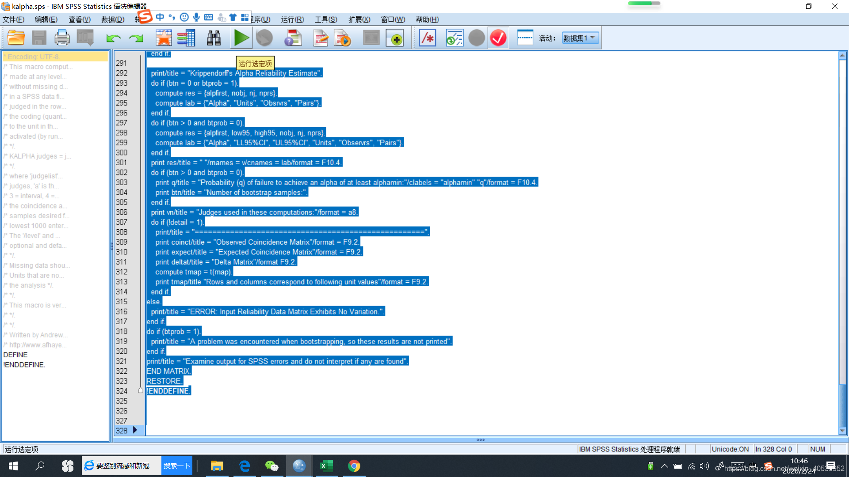Open the 文件(F) menu

(13, 19)
